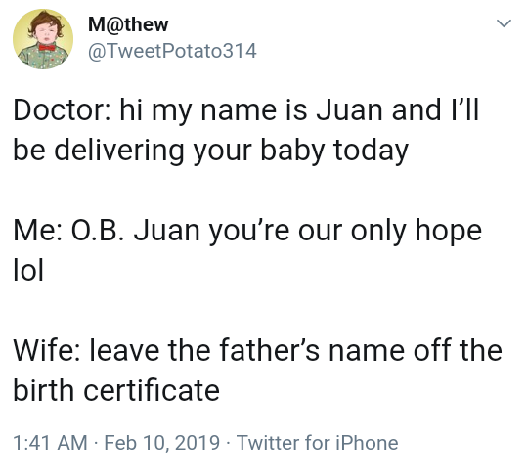The width and height of the screenshot is (527, 475).
Task: Click the word "Wife:" in the tweet
Action: 47,351
